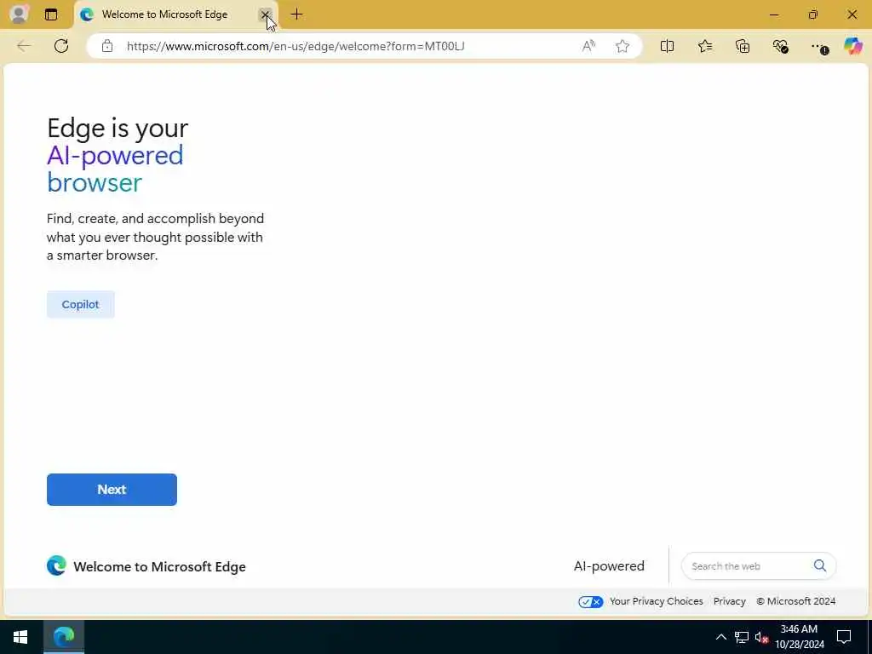Go back with the back arrow

pyautogui.click(x=23, y=46)
